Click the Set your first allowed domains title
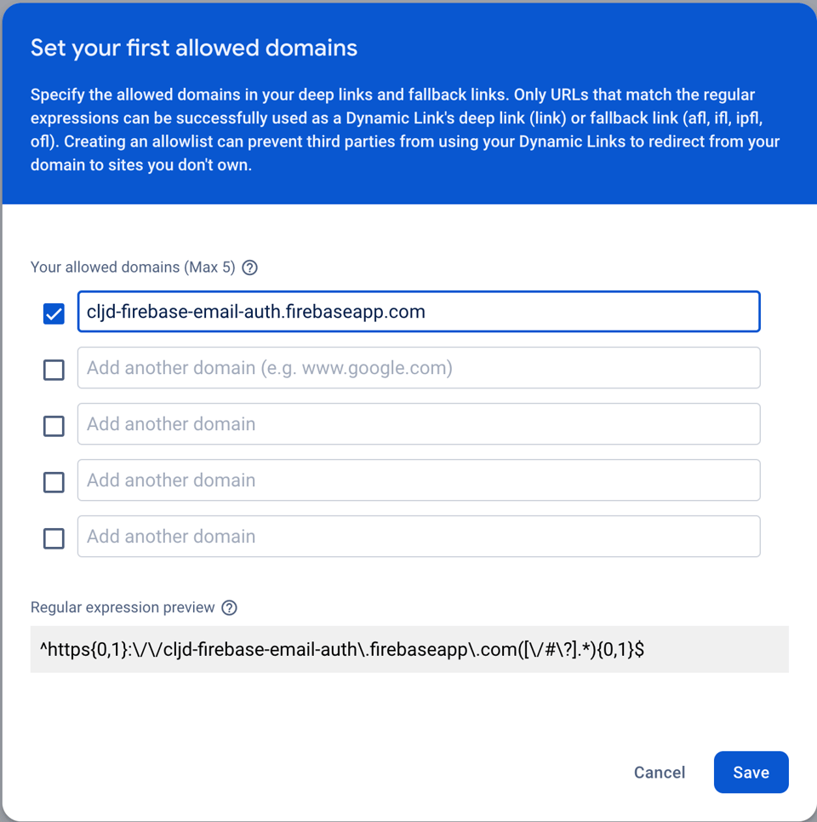The height and width of the screenshot is (822, 817). (193, 48)
